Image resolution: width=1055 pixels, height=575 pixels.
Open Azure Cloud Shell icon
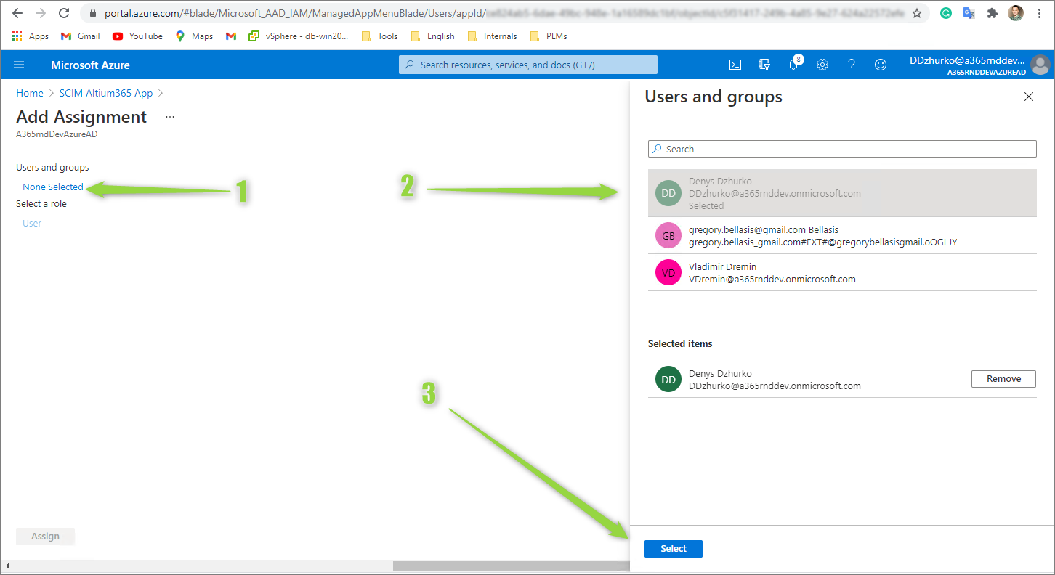735,65
